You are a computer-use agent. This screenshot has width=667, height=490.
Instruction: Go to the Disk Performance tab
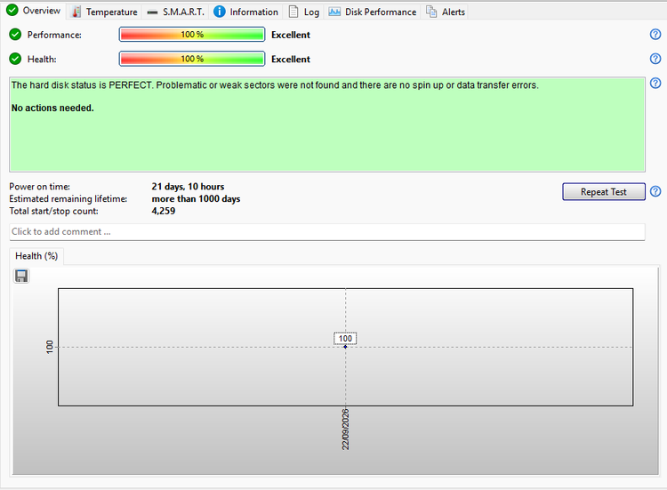(373, 12)
